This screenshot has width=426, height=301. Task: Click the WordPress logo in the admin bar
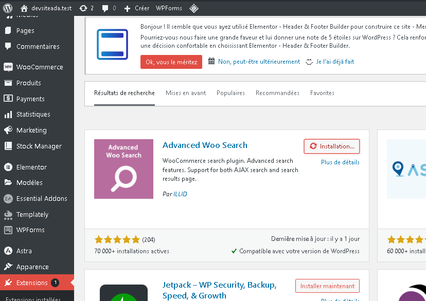click(x=7, y=8)
